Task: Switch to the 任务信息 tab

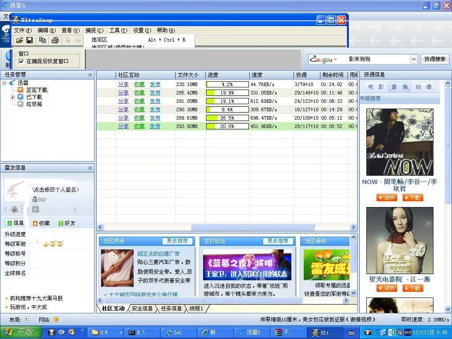Action: coord(171,309)
